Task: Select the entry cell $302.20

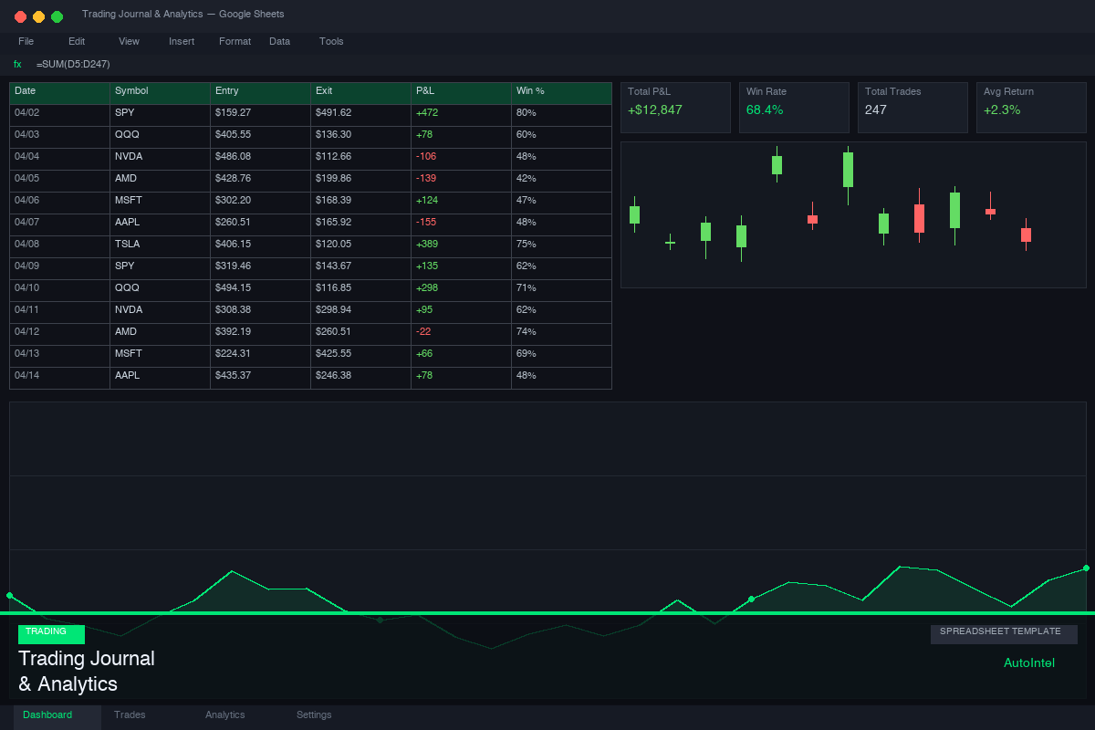Action: coord(260,201)
